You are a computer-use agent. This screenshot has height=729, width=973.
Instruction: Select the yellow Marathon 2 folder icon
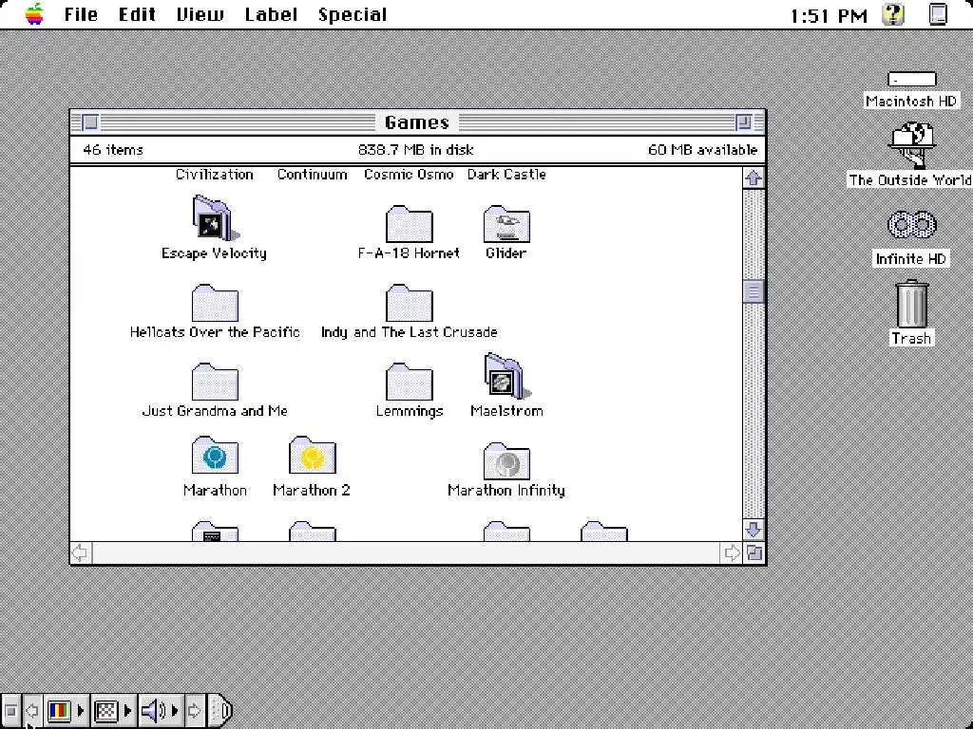click(x=312, y=456)
